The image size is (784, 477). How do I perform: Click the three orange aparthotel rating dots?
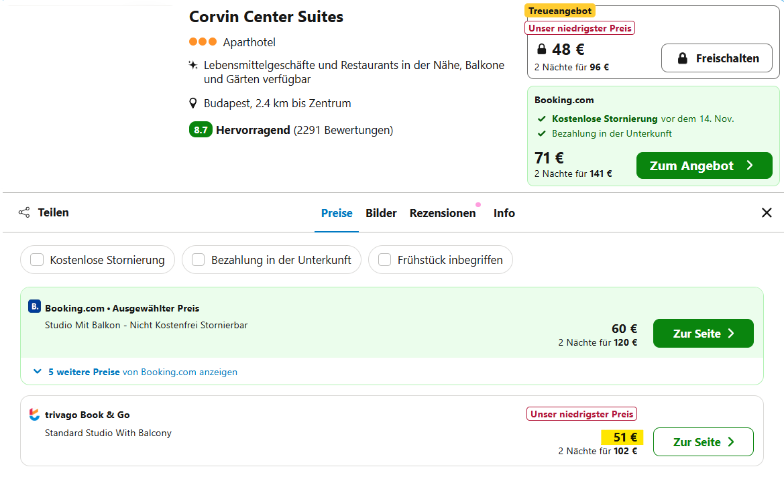click(x=203, y=42)
